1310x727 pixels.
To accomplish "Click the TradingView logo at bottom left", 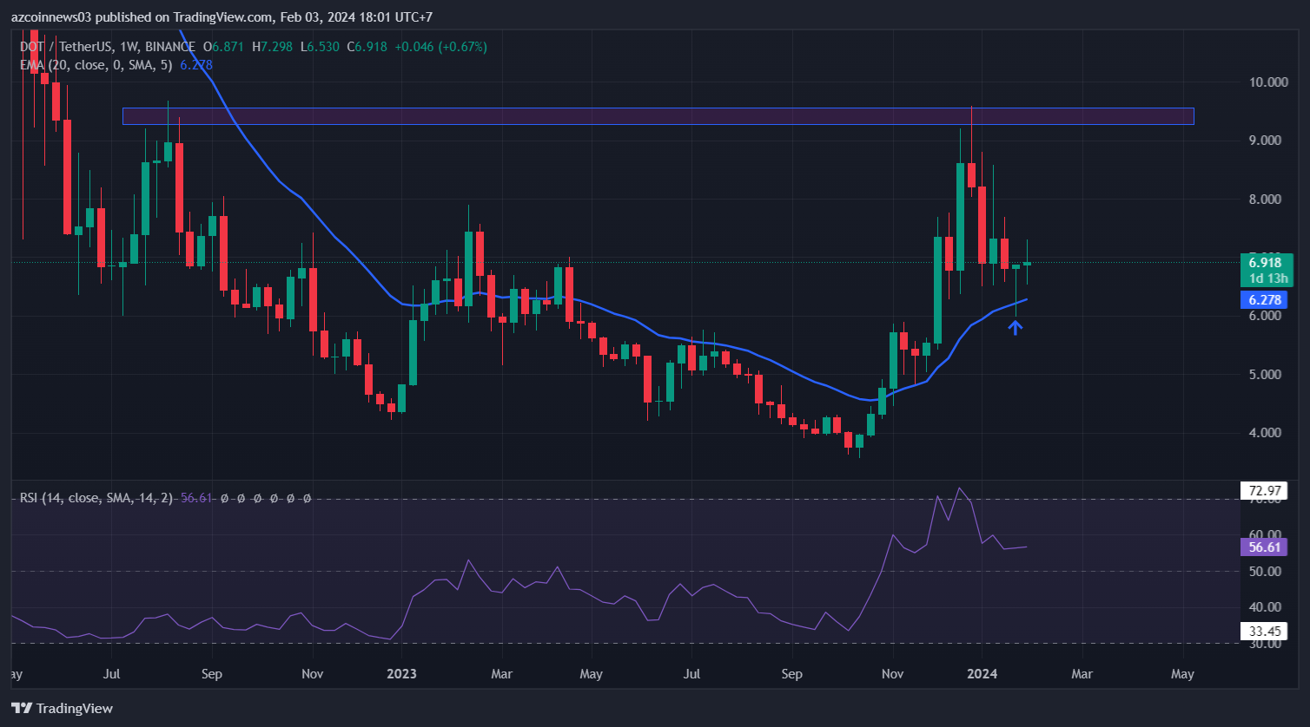I will click(x=62, y=708).
